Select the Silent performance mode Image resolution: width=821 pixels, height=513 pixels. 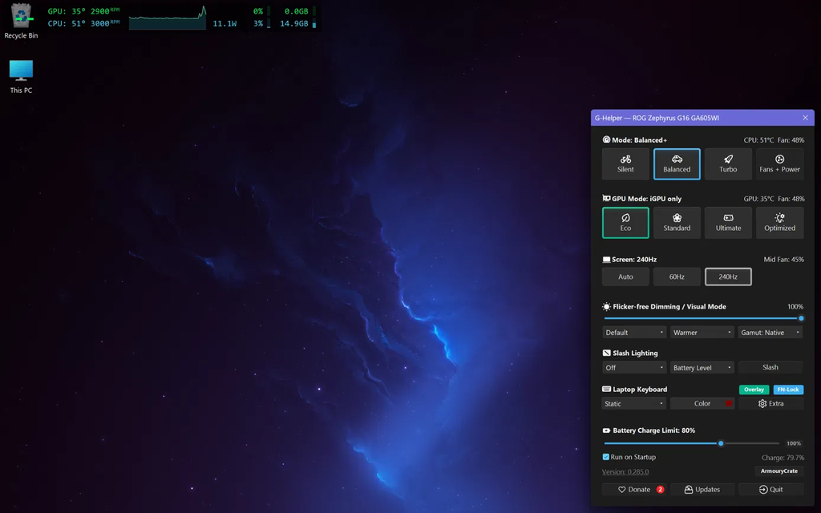click(625, 164)
